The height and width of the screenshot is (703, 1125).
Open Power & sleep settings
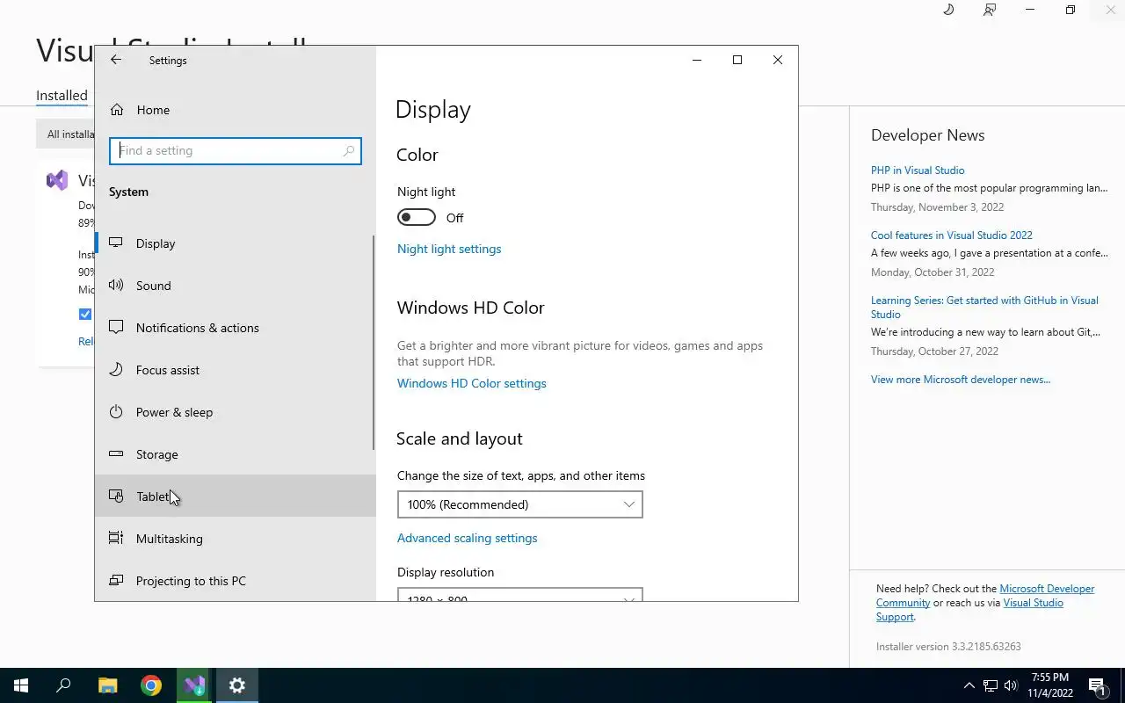pyautogui.click(x=236, y=412)
